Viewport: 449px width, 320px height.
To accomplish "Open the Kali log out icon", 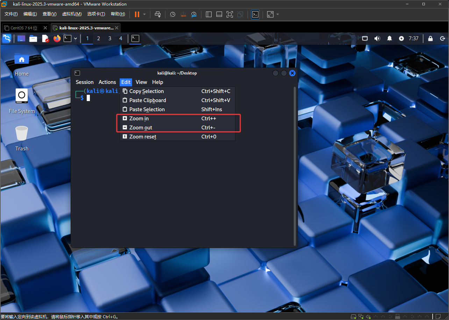I will pyautogui.click(x=442, y=38).
